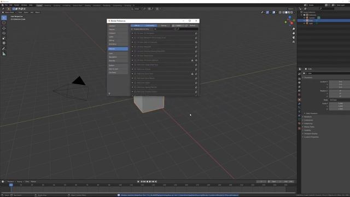
Task: Open rotation Mode XYZ Euler dropdown
Action: pyautogui.click(x=340, y=100)
